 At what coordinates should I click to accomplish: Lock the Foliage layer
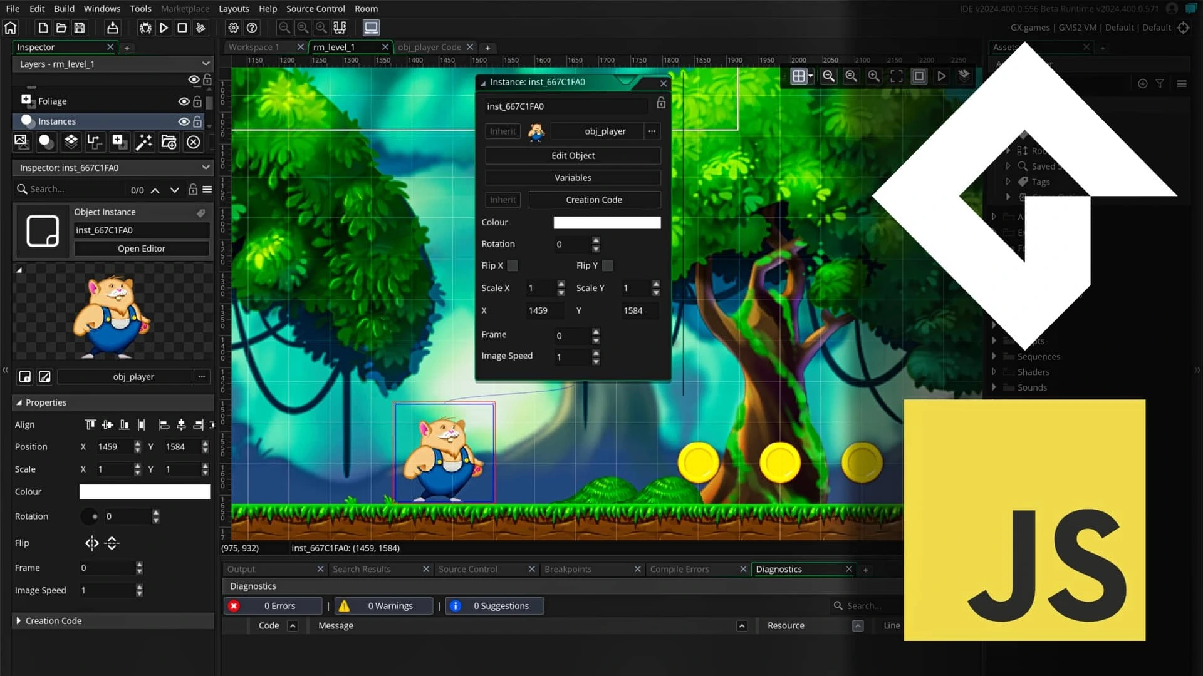(x=197, y=101)
